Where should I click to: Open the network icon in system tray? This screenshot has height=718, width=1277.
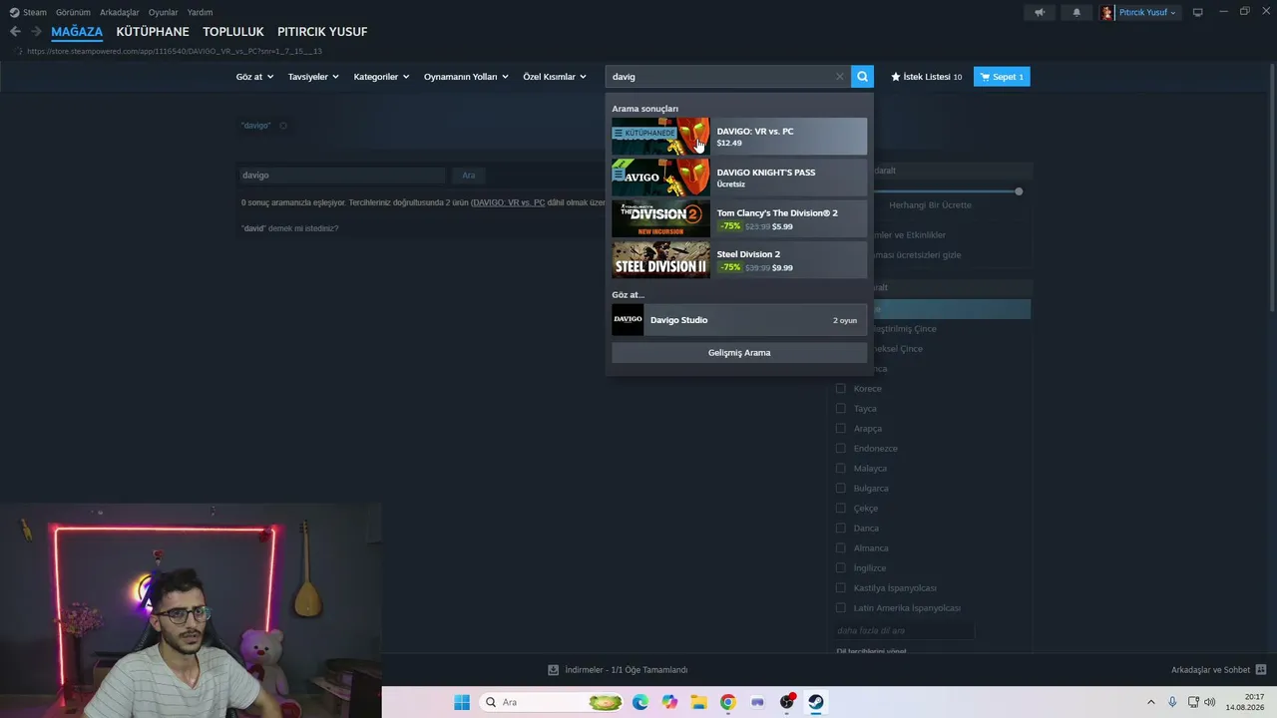click(x=1193, y=702)
